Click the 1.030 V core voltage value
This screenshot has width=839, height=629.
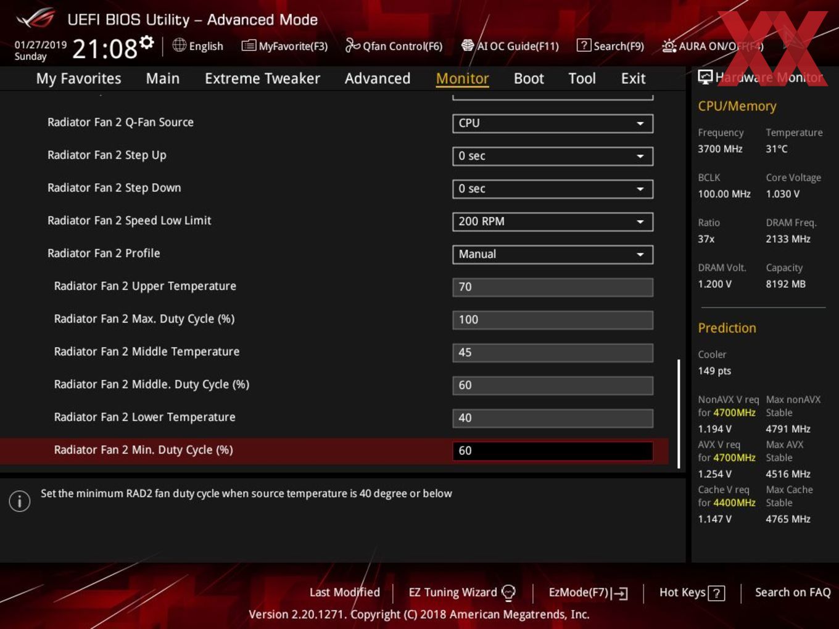point(783,194)
